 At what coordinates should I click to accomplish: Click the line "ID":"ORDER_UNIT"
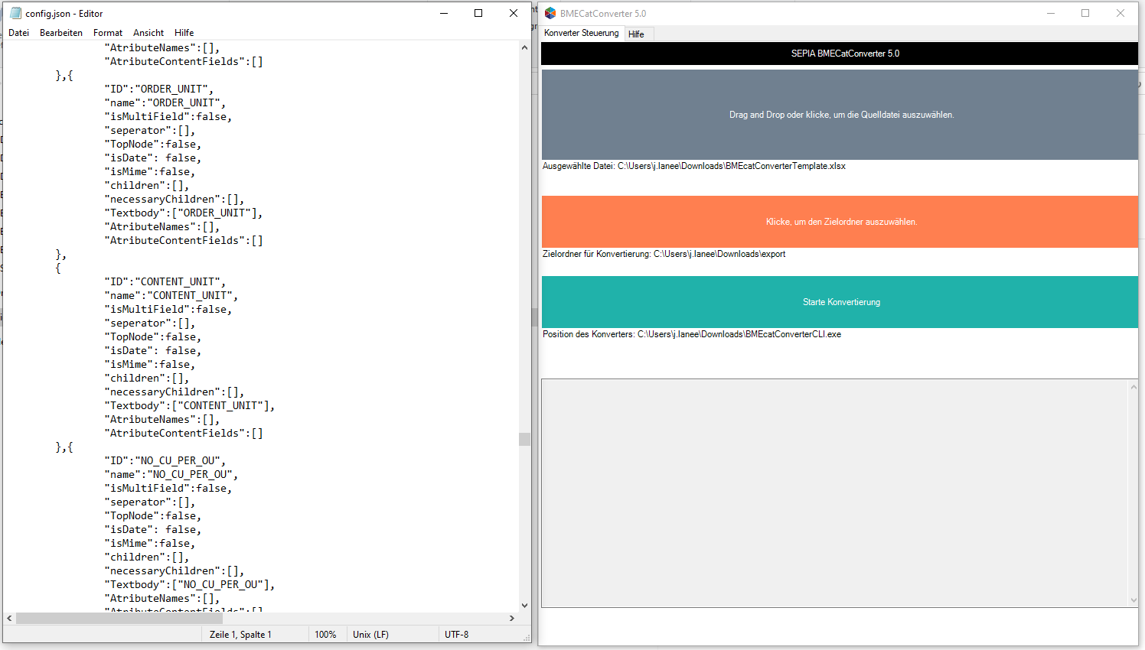click(159, 89)
